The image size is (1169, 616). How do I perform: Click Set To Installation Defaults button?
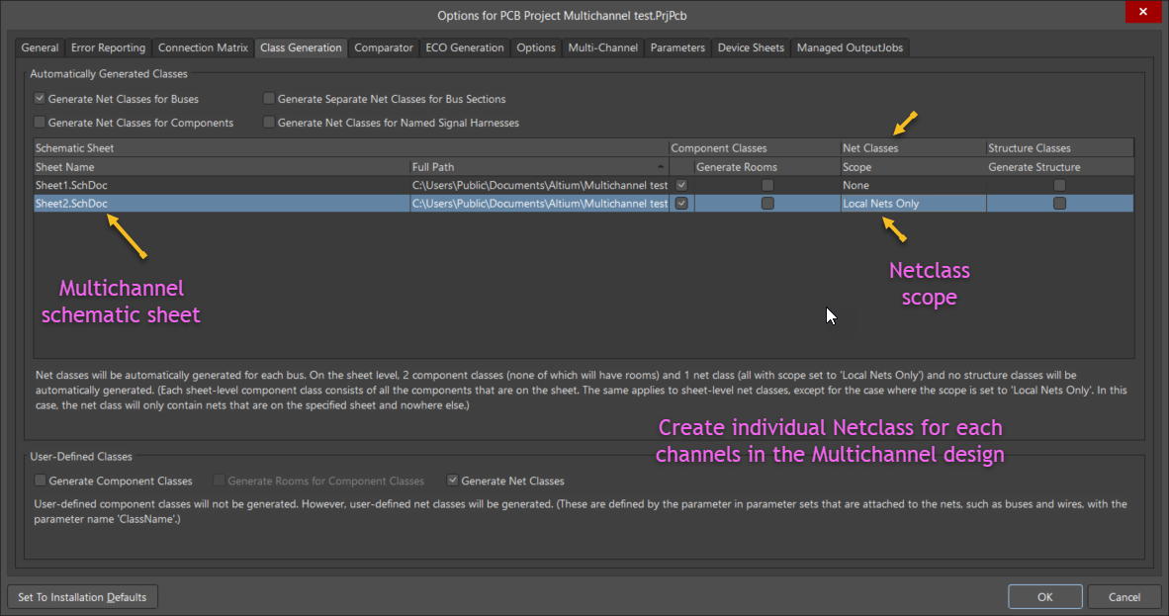82,597
